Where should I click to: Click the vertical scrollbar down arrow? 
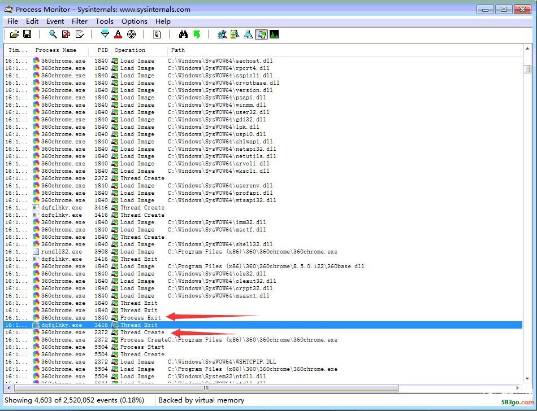coord(527,378)
